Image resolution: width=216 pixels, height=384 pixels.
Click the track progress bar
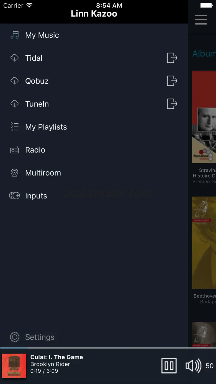click(108, 348)
